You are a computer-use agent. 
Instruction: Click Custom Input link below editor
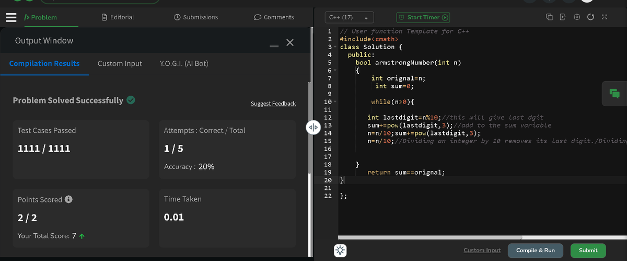click(x=482, y=250)
